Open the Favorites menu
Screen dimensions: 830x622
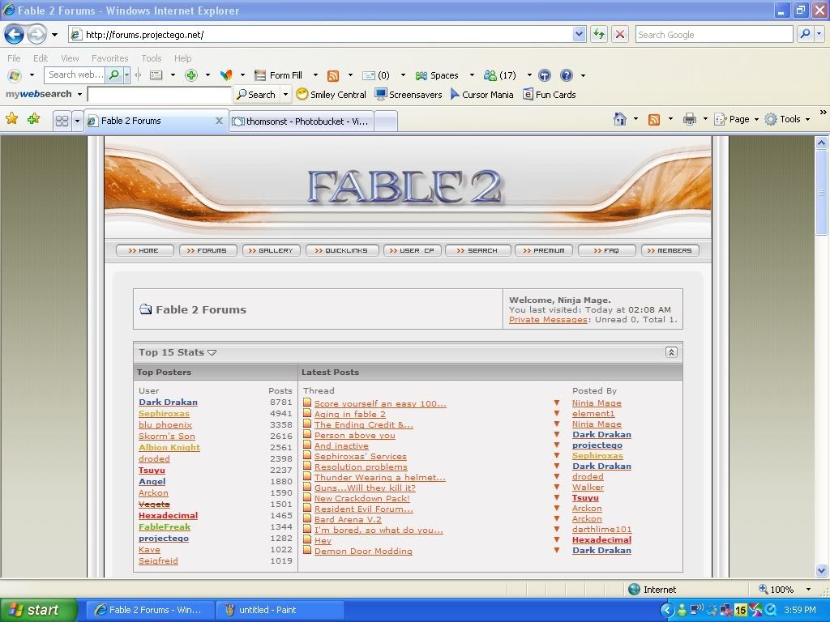(109, 58)
